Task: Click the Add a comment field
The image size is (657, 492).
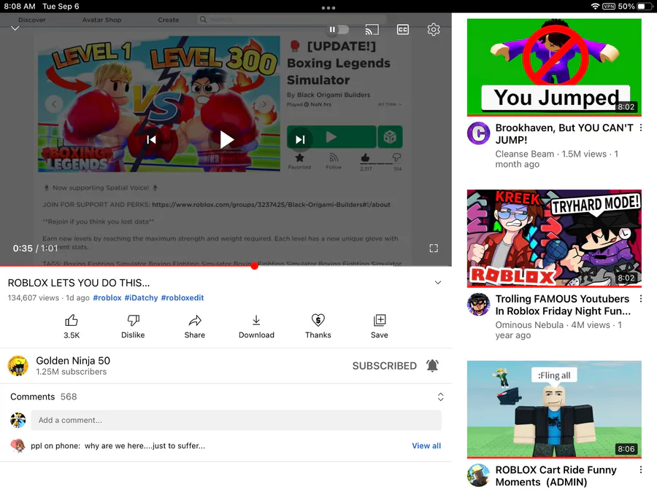Action: 236,420
